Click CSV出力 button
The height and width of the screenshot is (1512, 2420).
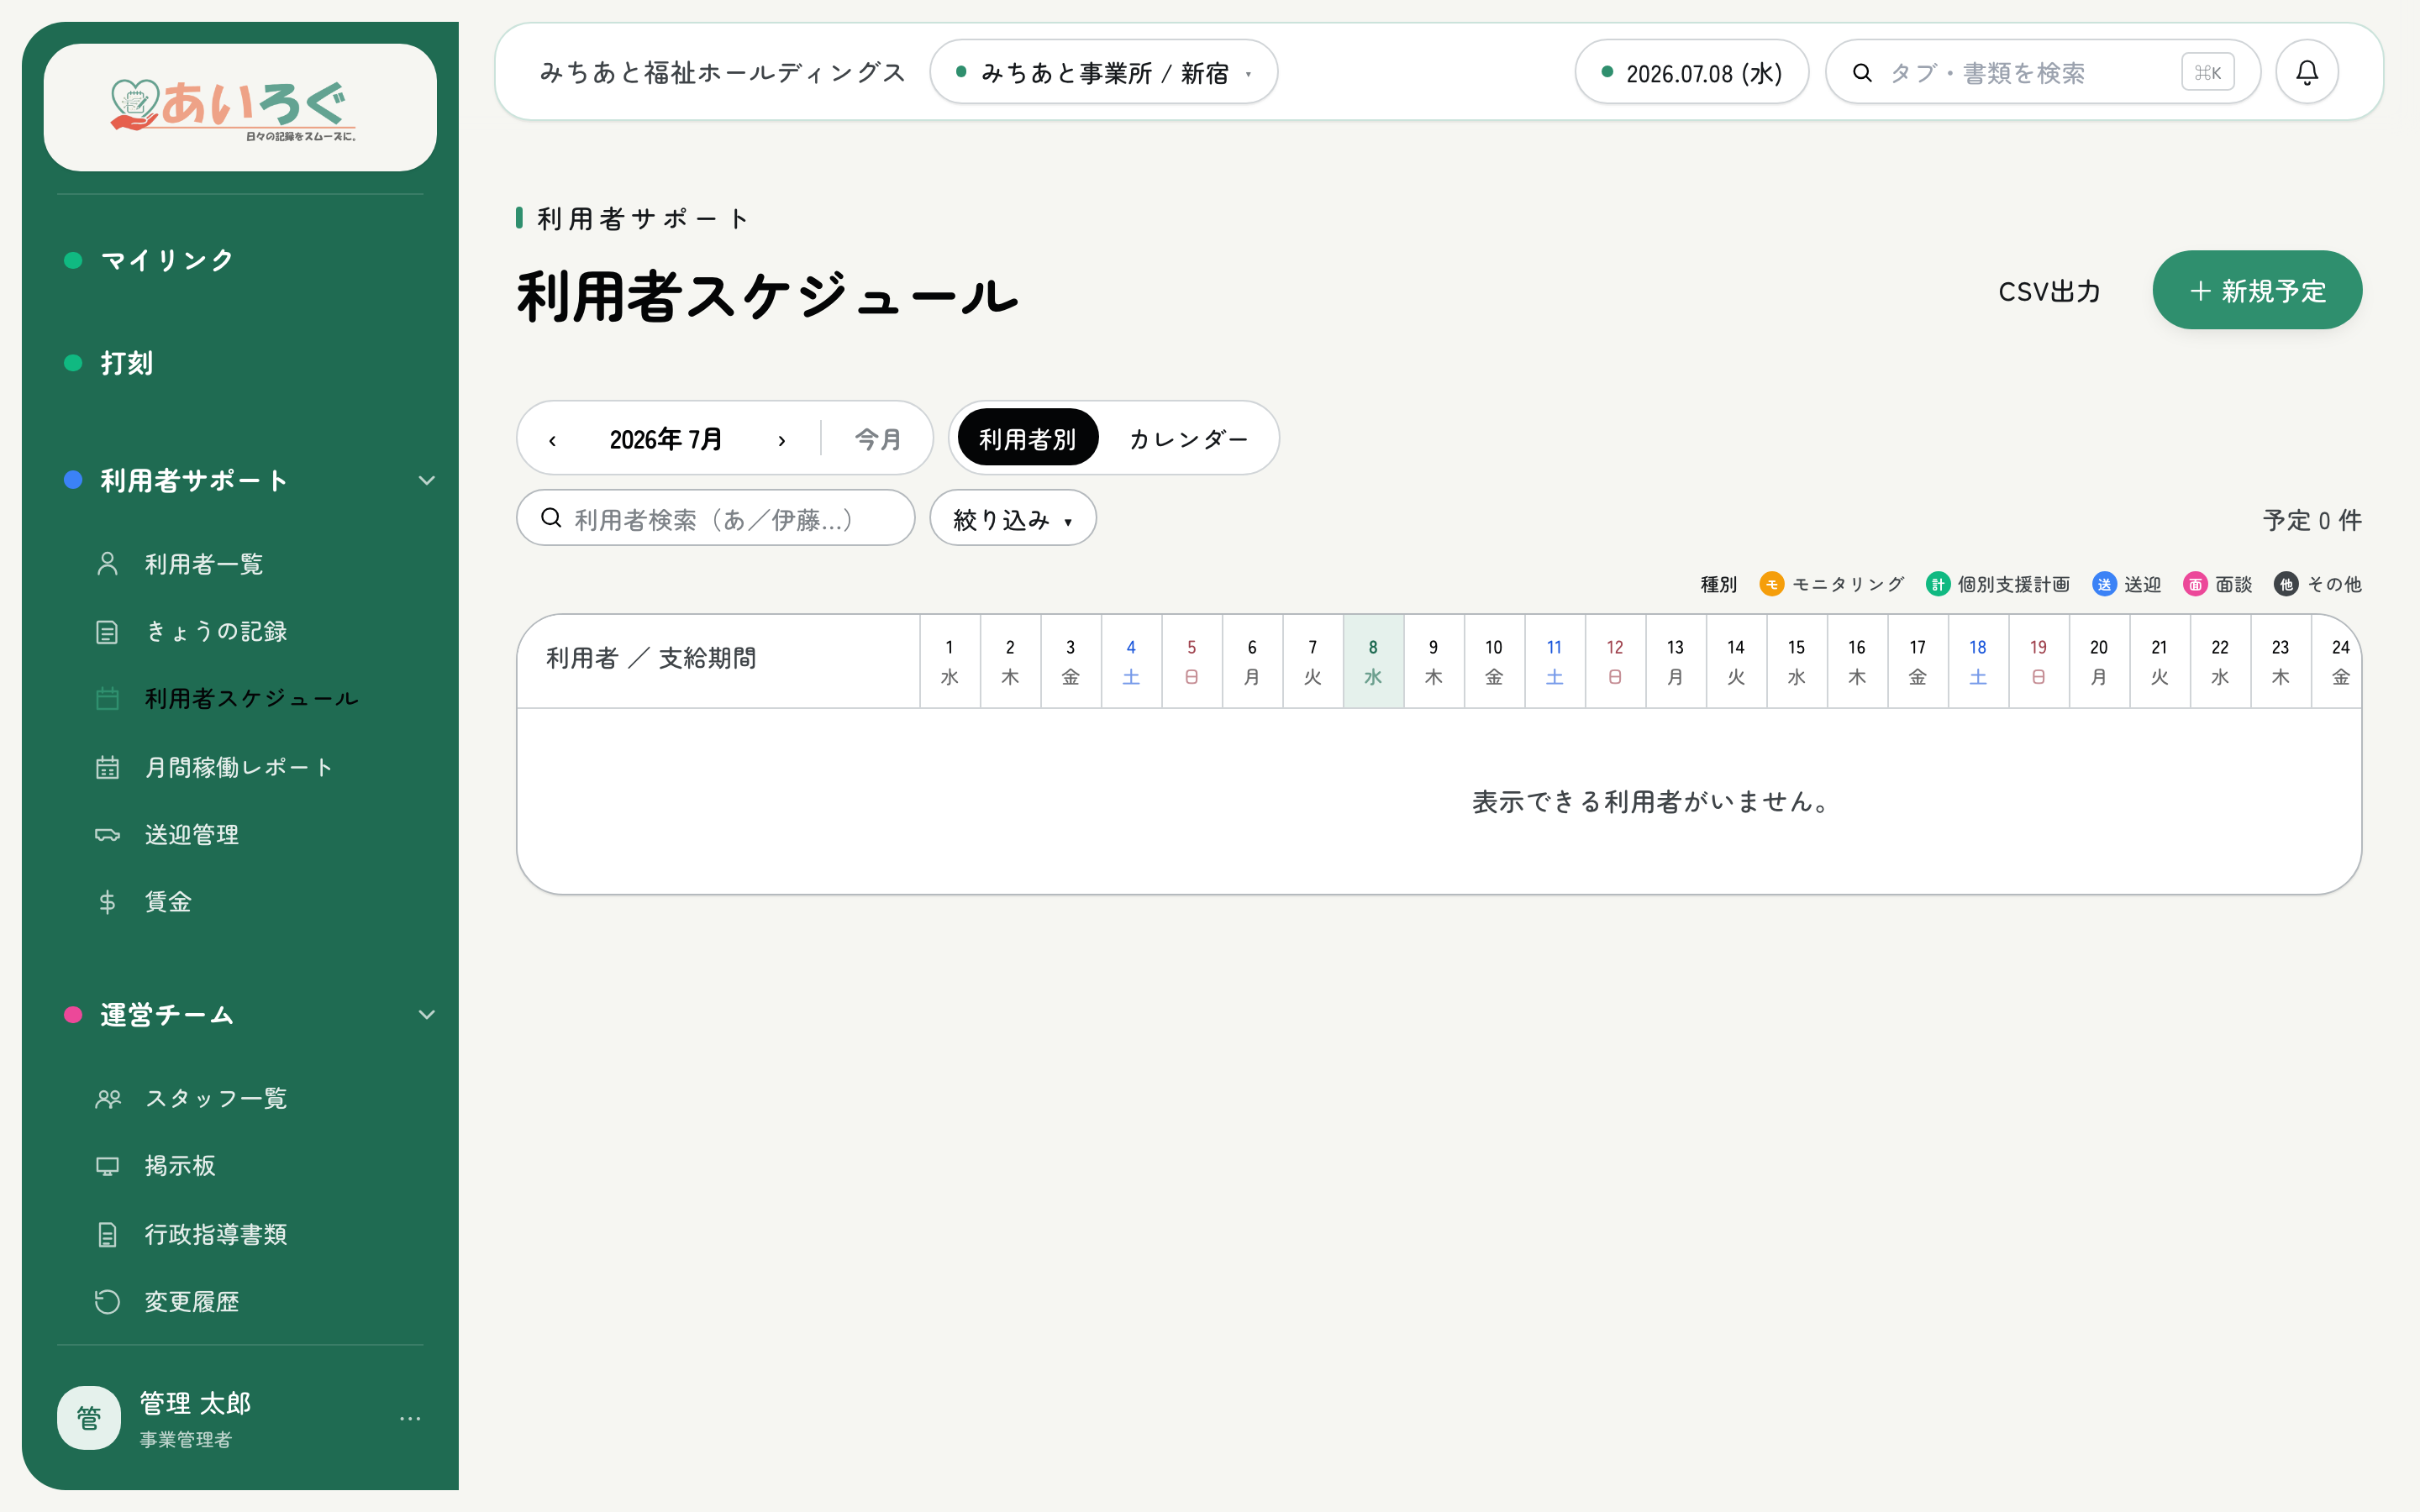pos(2049,291)
